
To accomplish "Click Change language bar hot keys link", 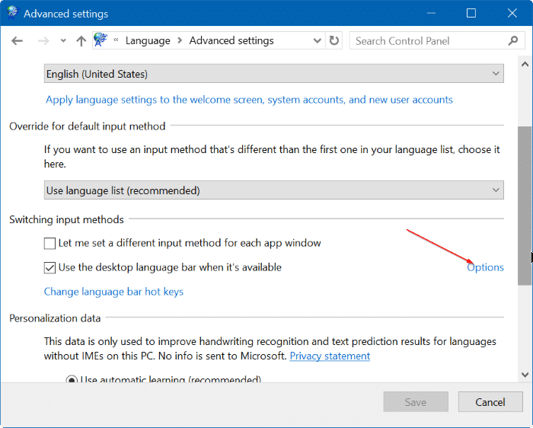I will coord(113,292).
